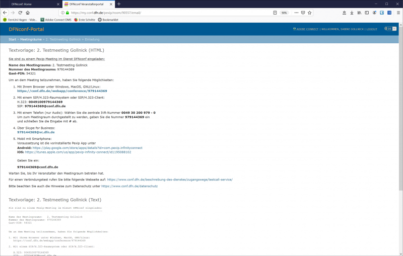Image resolution: width=403 pixels, height=256 pixels.
Task: Click the SIP address 979144369@conf.dfn.de
Action: click(x=45, y=106)
